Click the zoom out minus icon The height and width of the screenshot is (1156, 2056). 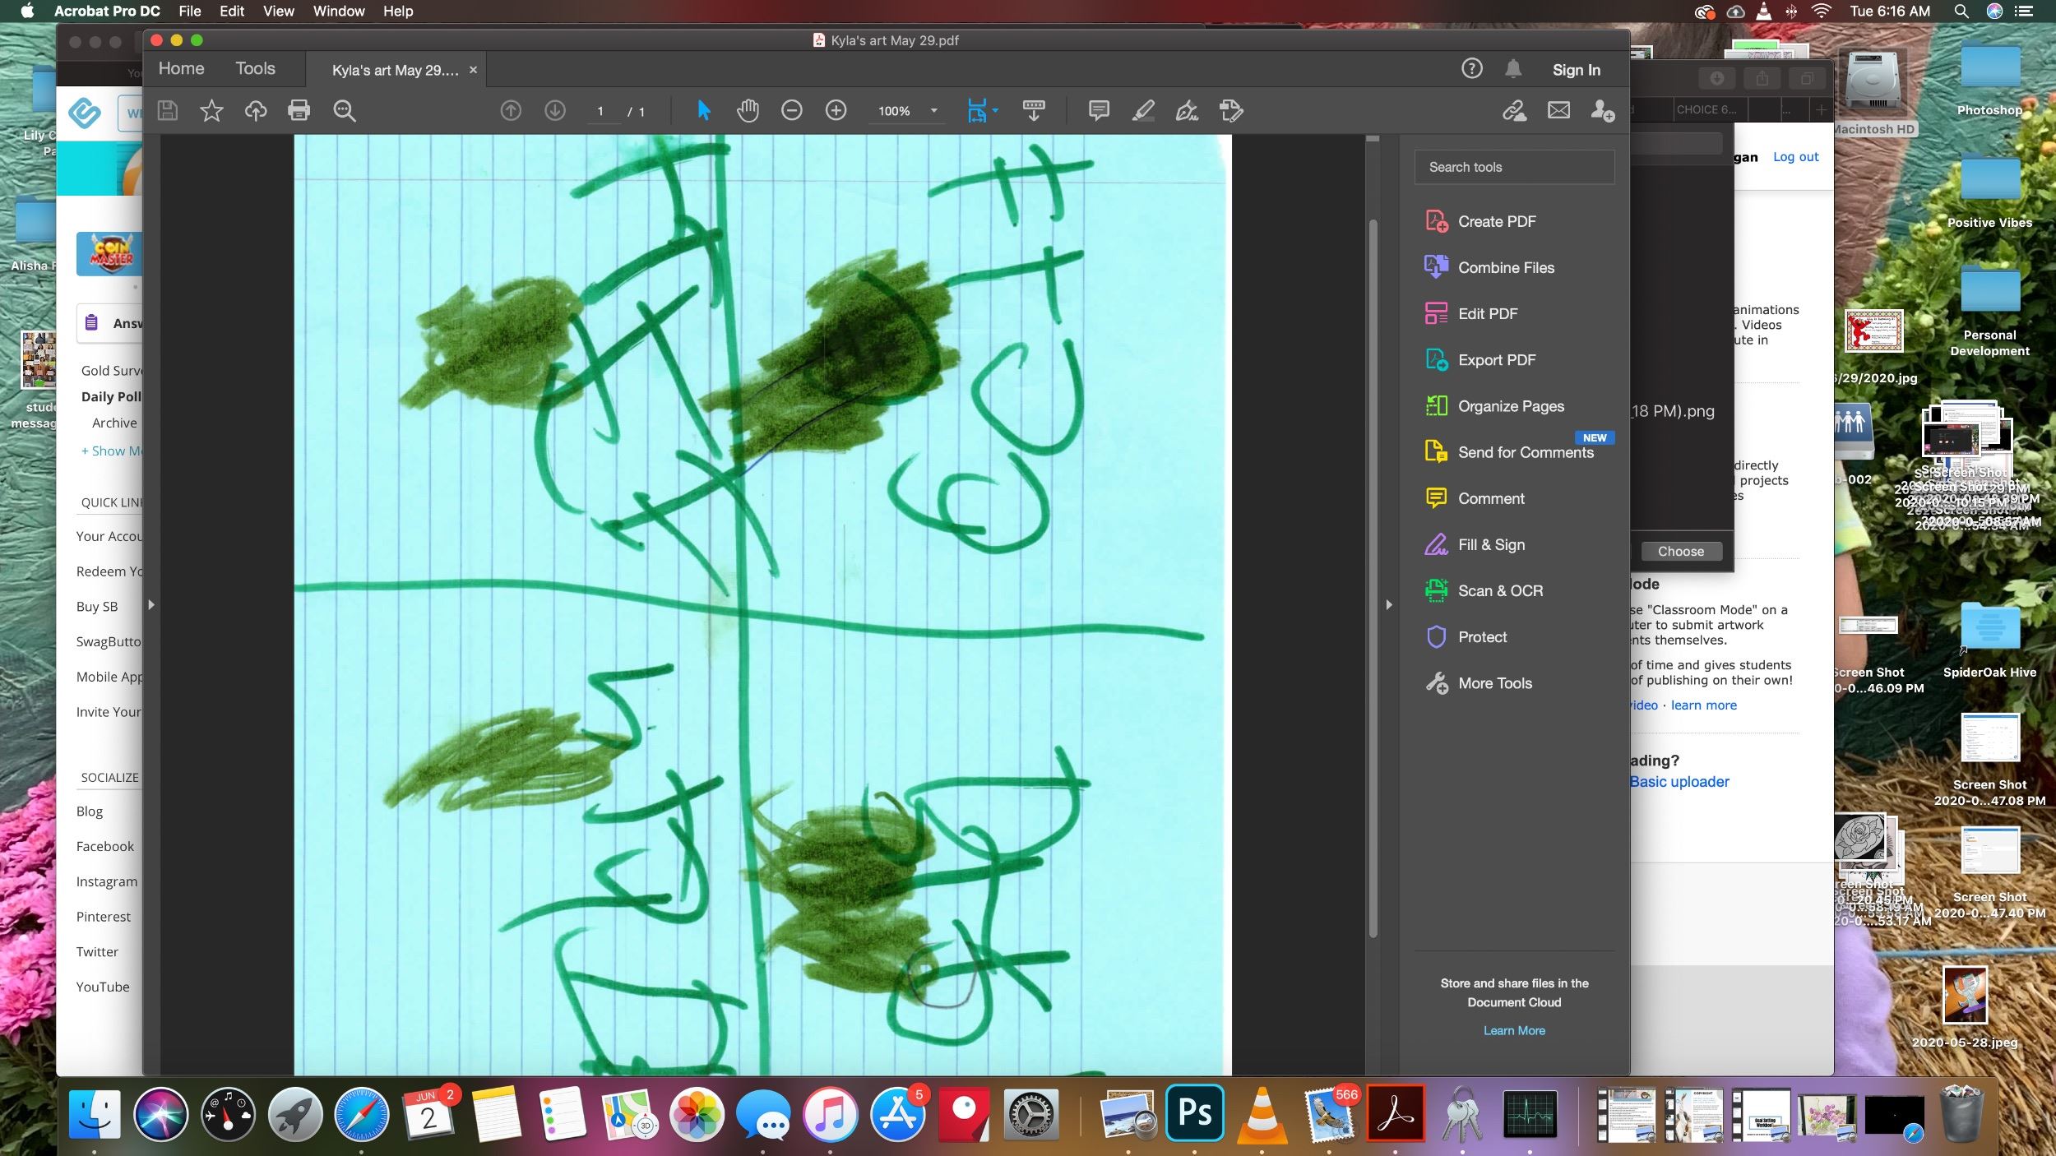791,110
